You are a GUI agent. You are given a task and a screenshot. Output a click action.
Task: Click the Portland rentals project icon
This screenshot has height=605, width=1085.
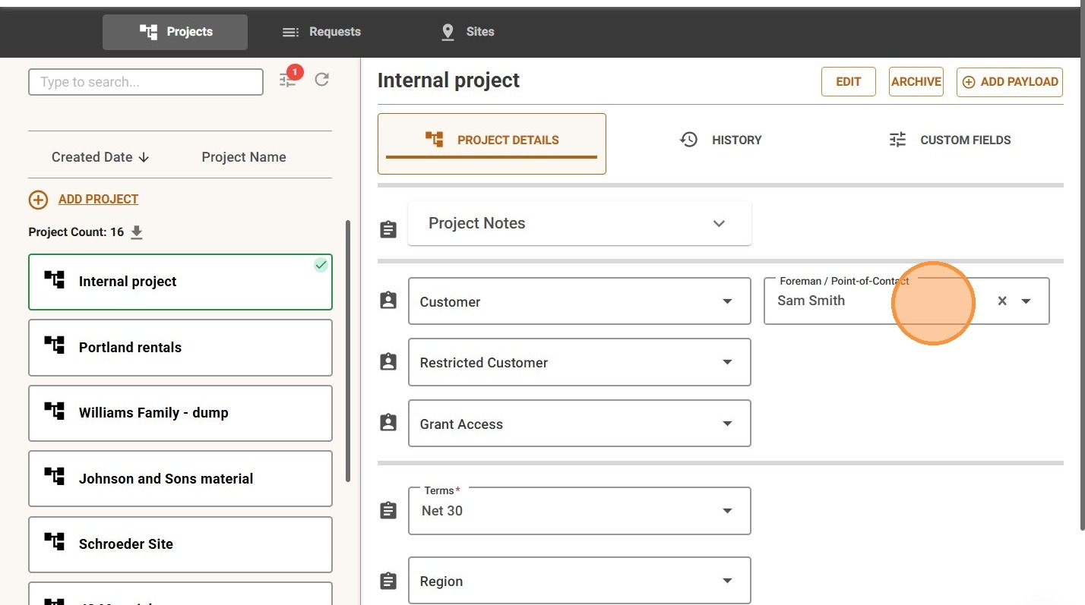(x=54, y=345)
